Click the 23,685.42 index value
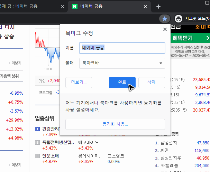210x172 pixels. point(201,80)
